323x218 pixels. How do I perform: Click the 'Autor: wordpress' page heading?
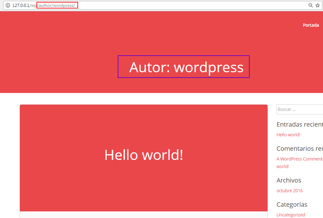click(x=186, y=67)
